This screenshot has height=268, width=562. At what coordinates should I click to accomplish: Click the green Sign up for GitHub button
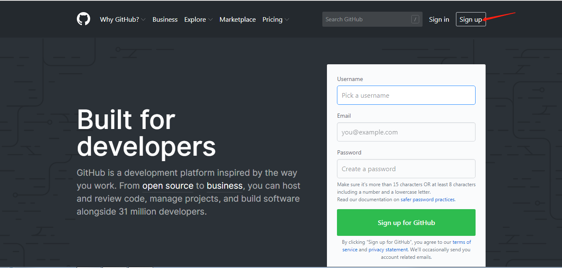coord(406,222)
